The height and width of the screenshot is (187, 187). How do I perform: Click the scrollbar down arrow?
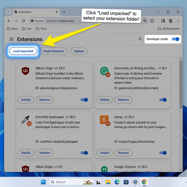coord(181,170)
